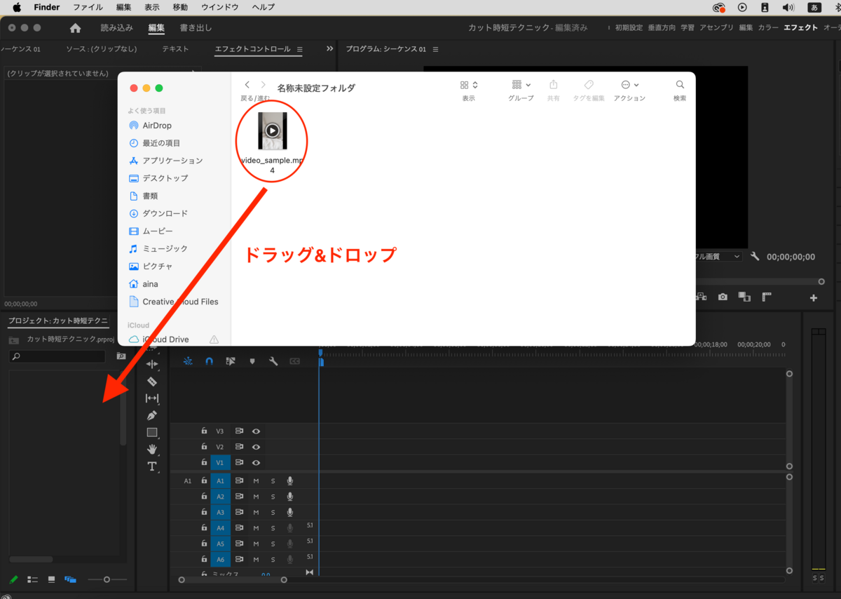Click the CC captions track icon
The height and width of the screenshot is (599, 841).
pos(295,361)
